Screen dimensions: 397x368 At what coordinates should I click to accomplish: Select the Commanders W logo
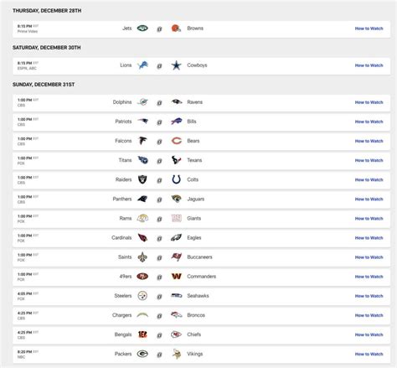pyautogui.click(x=177, y=277)
